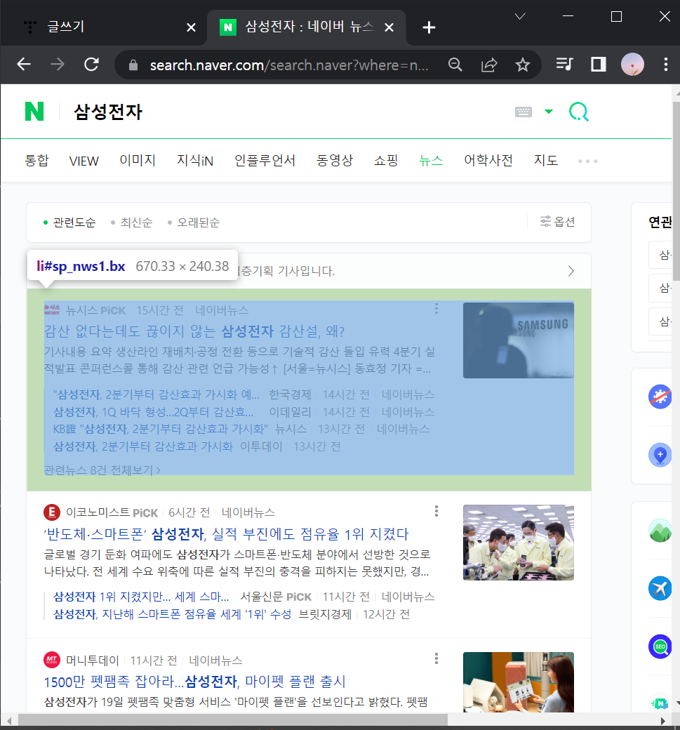This screenshot has height=730, width=680.
Task: Open the 옵션 filter panel
Action: coord(557,222)
